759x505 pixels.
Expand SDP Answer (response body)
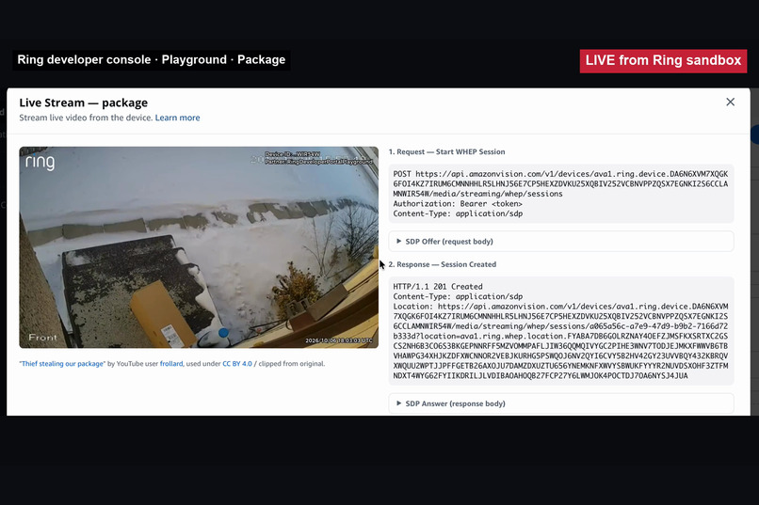click(561, 403)
